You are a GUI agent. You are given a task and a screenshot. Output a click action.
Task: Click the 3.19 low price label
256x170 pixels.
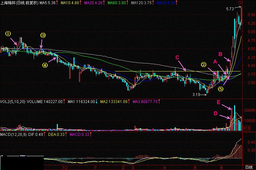[x=196, y=95]
